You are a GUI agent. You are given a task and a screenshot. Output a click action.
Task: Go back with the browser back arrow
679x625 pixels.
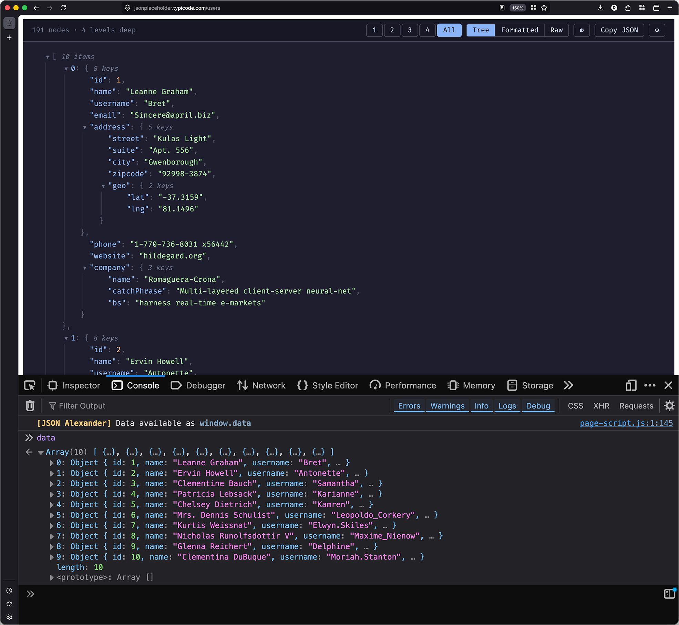coord(36,8)
